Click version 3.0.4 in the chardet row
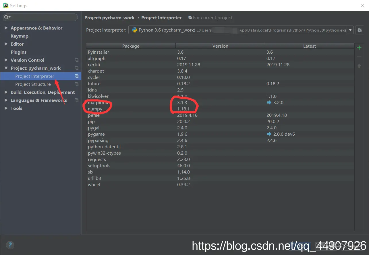Viewport: 369px width, 255px height. [x=182, y=71]
